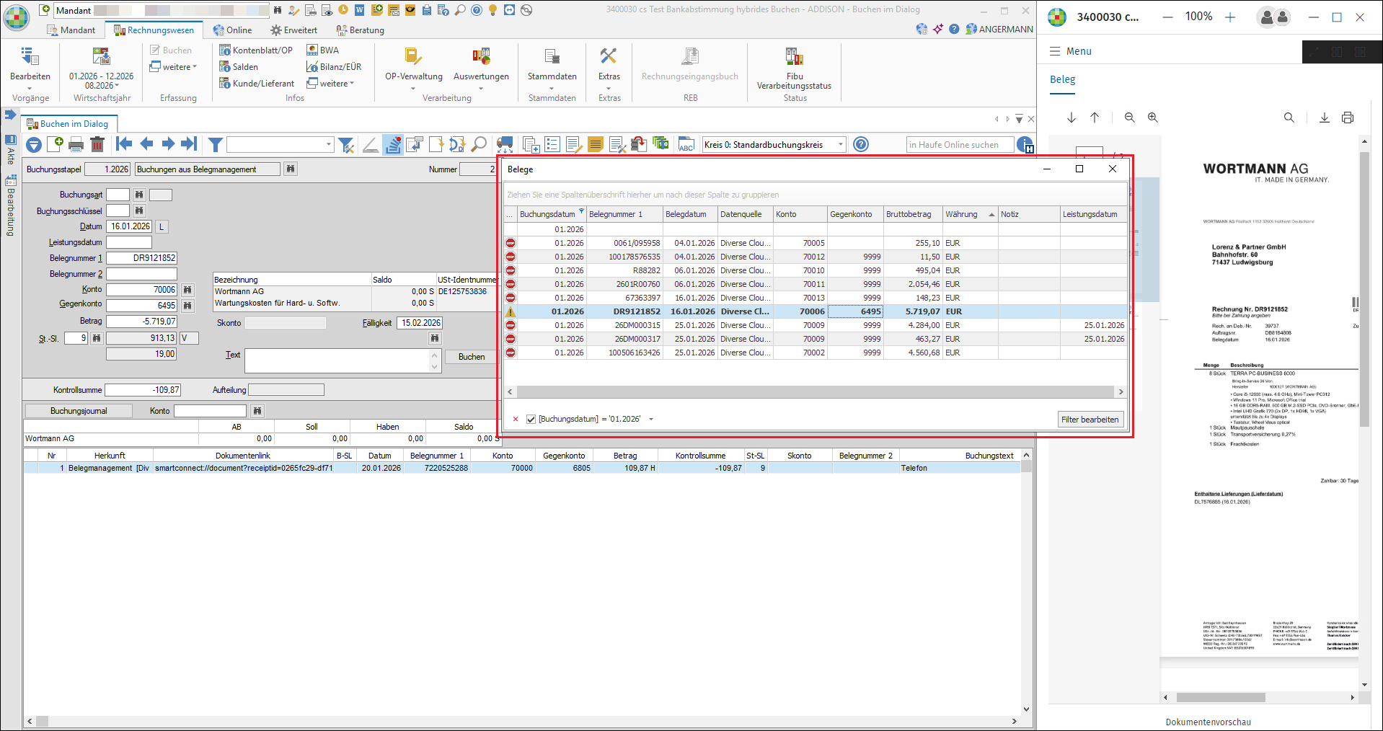Image resolution: width=1383 pixels, height=731 pixels.
Task: Open the Mandant ribbon tab
Action: pos(71,30)
